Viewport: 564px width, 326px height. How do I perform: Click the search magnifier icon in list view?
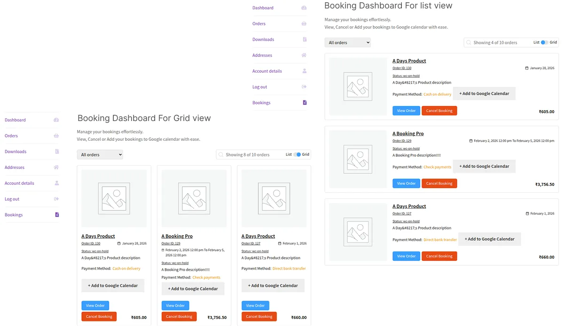point(469,42)
